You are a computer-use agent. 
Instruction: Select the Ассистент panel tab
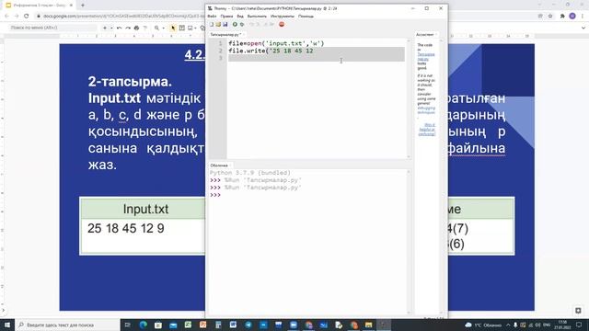pyautogui.click(x=425, y=35)
